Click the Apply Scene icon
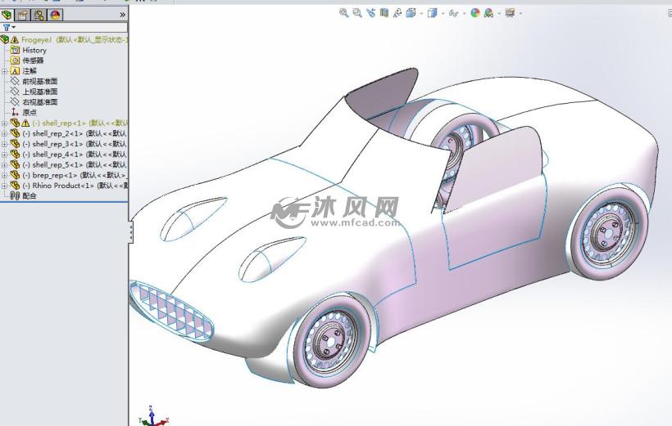The image size is (672, 426). pos(488,13)
